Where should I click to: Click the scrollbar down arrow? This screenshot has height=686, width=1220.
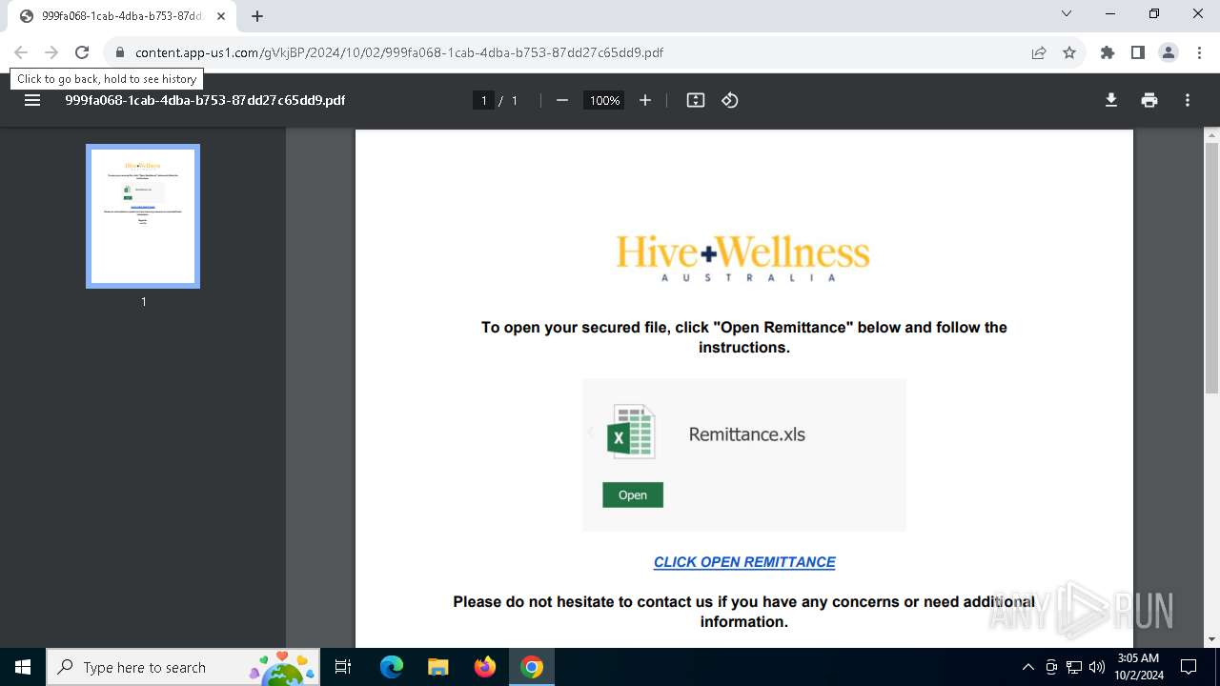tap(1212, 639)
